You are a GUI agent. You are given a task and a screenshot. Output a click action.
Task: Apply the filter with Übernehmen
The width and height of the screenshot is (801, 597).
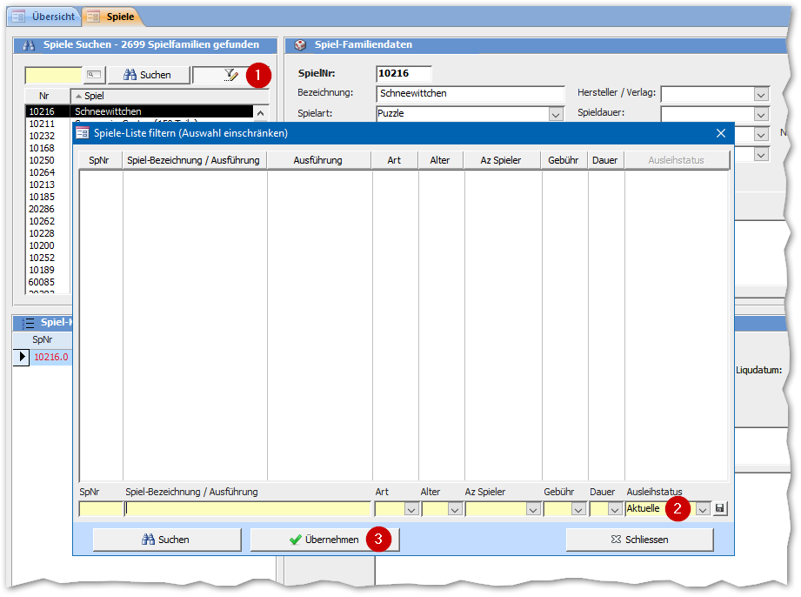tap(324, 540)
